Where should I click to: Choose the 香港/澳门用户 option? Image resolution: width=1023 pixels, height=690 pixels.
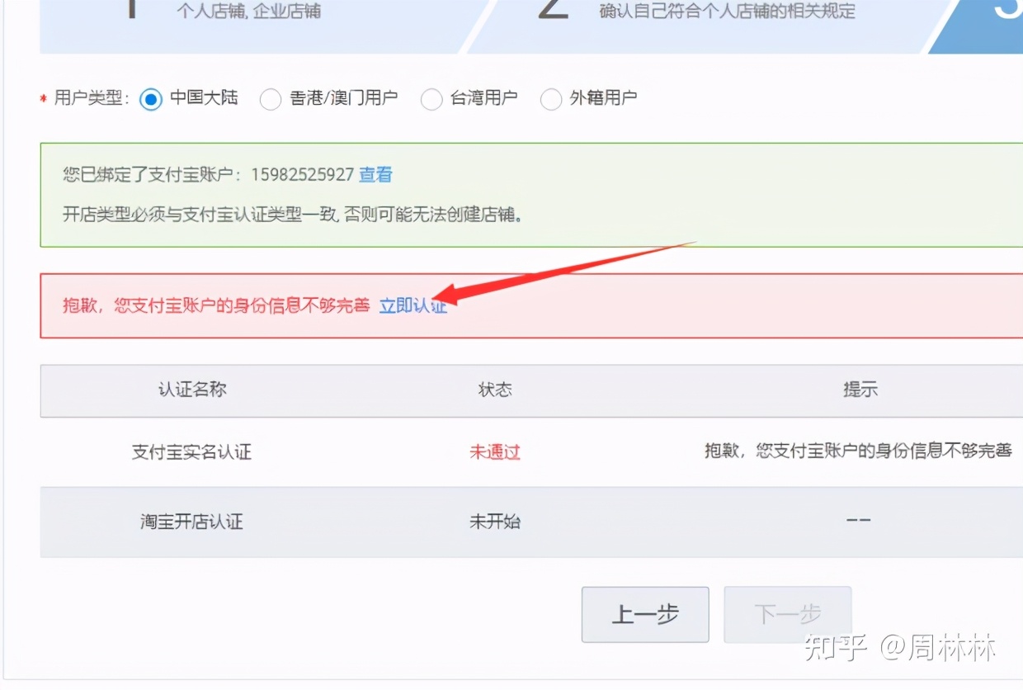pyautogui.click(x=271, y=99)
